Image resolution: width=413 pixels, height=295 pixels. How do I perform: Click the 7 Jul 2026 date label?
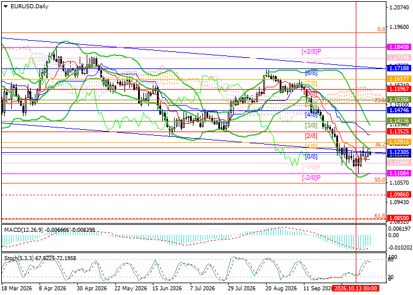(204, 289)
